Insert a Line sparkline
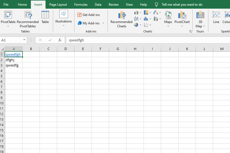 216,18
